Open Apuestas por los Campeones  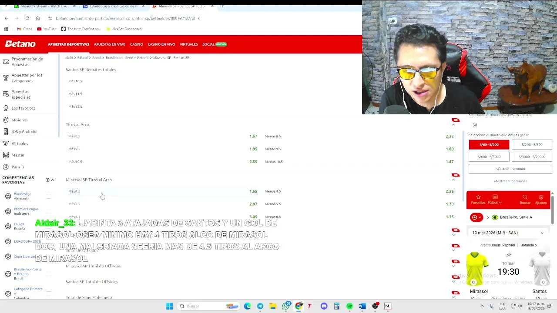coord(27,78)
